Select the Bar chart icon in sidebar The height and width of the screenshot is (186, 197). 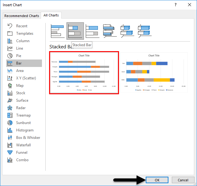[10, 63]
